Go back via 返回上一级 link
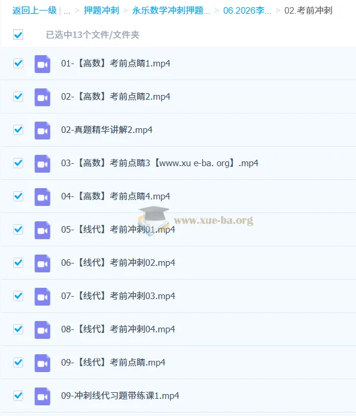This screenshot has width=356, height=416. point(34,11)
